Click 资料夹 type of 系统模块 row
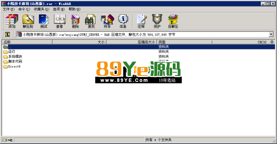Viewport: 277px width, 144px height. tap(163, 56)
